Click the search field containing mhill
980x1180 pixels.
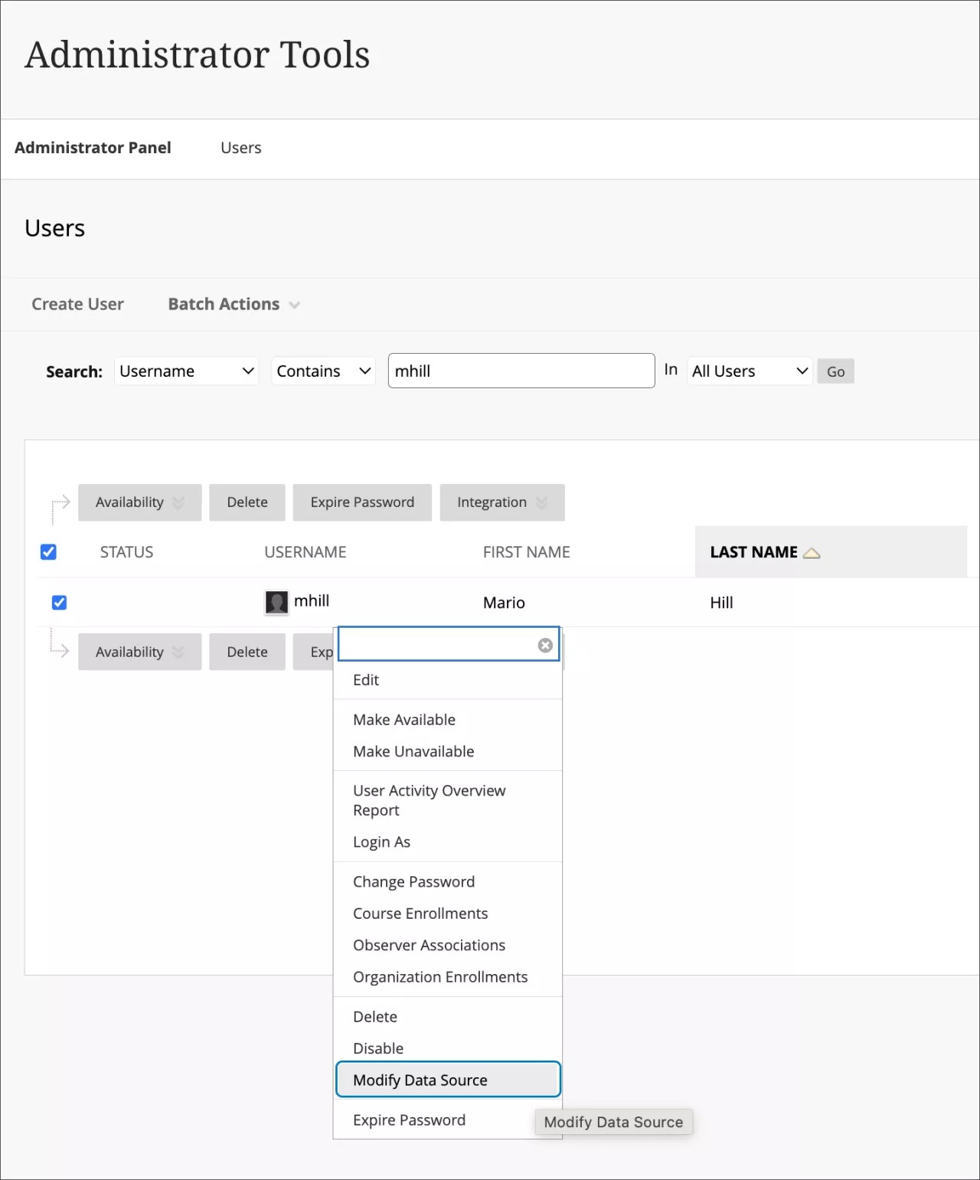pos(521,371)
